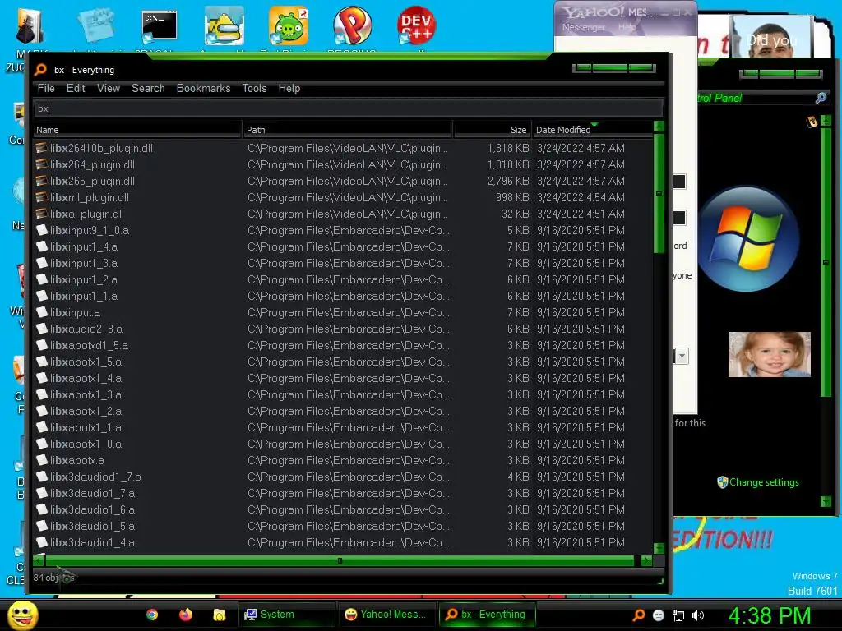842x631 pixels.
Task: Open the DEV C++ desktop icon
Action: (416, 25)
